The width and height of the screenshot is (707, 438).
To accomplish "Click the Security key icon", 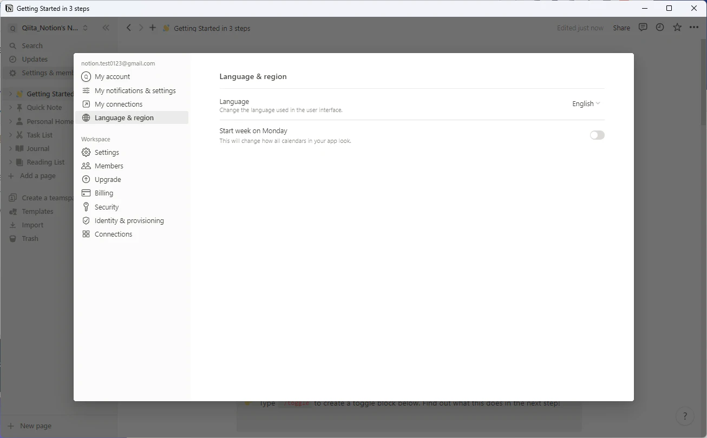I will point(86,207).
